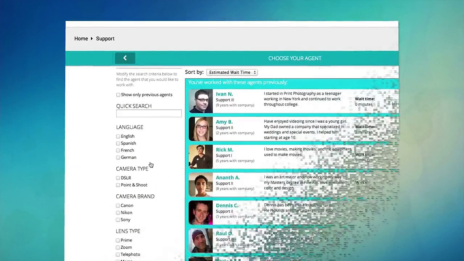
Task: Choose agent Amy B. by name
Action: click(x=224, y=122)
